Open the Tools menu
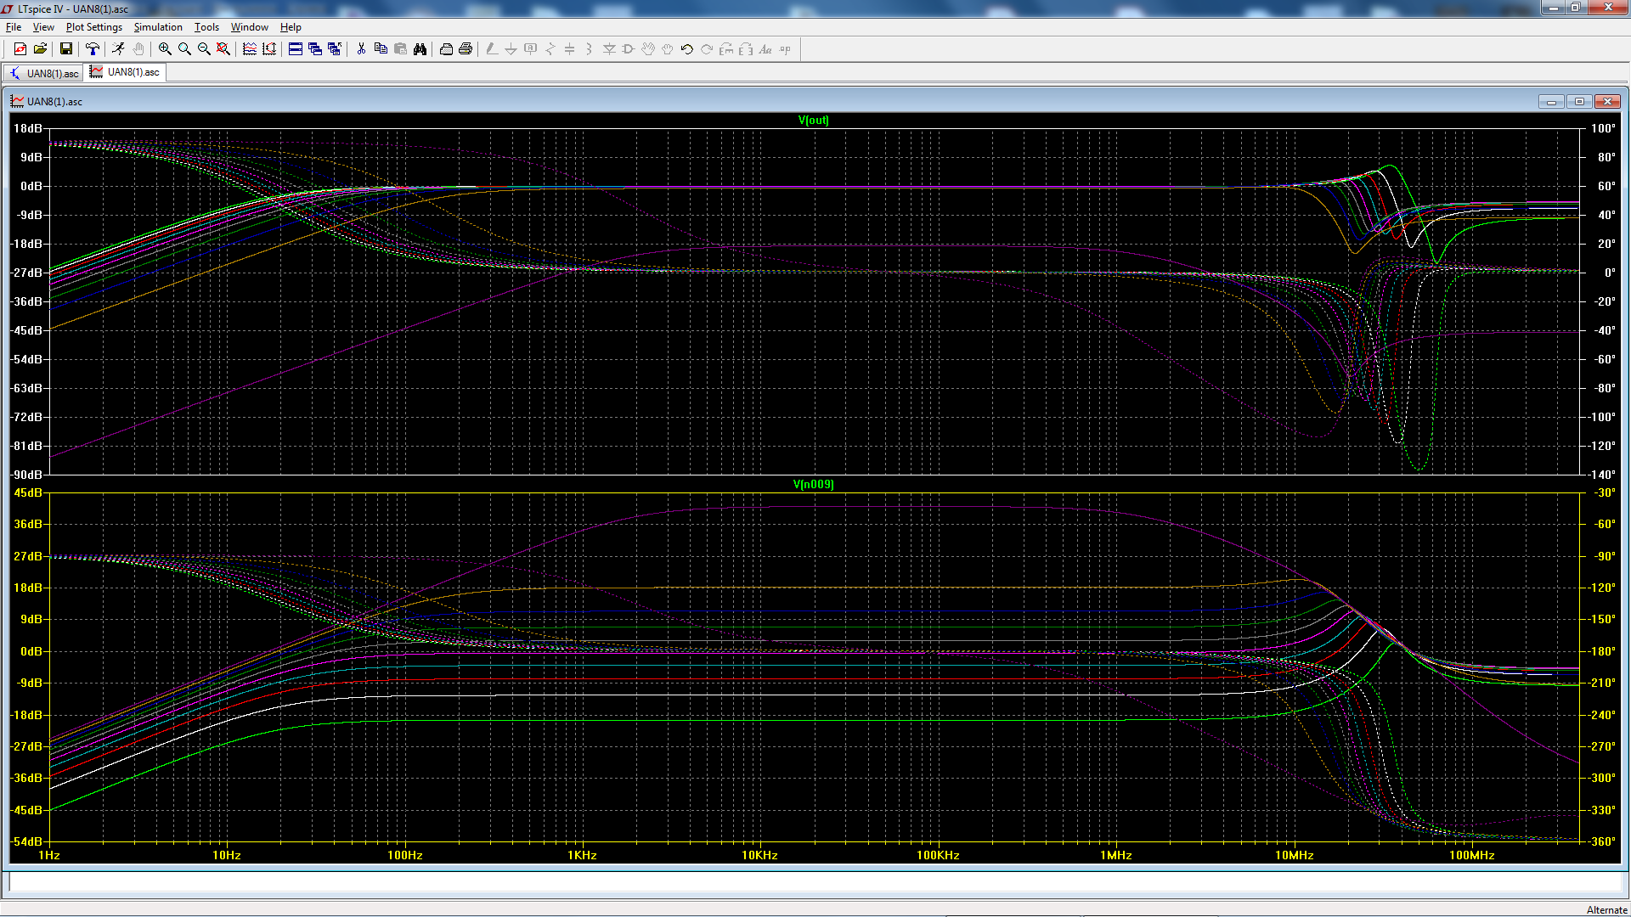Viewport: 1631px width, 917px height. [206, 27]
